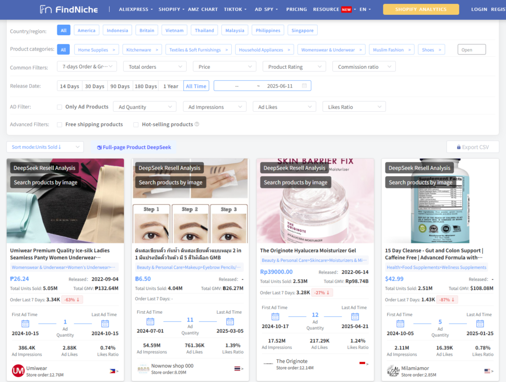The width and height of the screenshot is (506, 382).
Task: Choose Vietnam as country filter
Action: coord(174,30)
